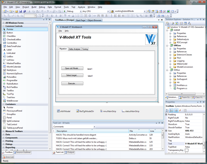Viewport: 207px width, 164px height.
Task: Expand the All Windows Forms toolbox group
Action: coord(4,23)
